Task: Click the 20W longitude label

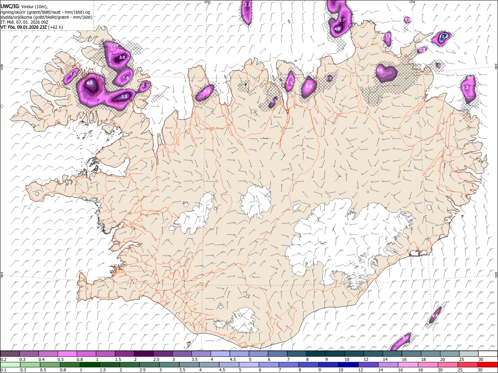Action: pyautogui.click(x=207, y=2)
